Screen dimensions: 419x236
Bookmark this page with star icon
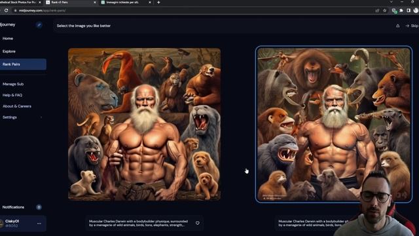tap(384, 10)
